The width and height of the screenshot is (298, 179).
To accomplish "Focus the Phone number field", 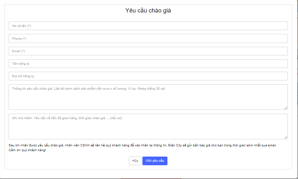I will pos(148,39).
